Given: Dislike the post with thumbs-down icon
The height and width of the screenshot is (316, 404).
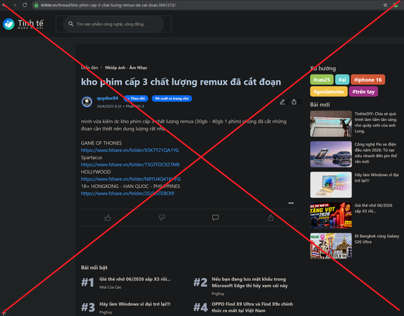Looking at the screenshot, I should coord(162,218).
